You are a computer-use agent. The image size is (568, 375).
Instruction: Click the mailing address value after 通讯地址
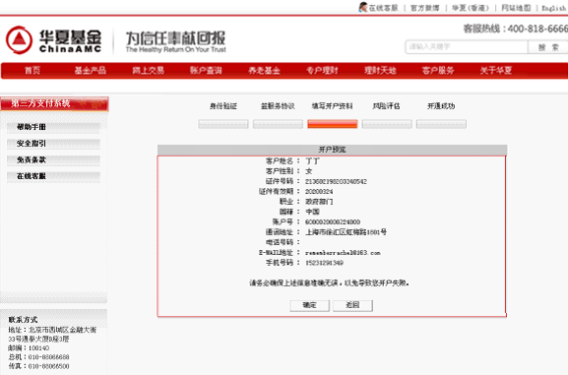[346, 232]
